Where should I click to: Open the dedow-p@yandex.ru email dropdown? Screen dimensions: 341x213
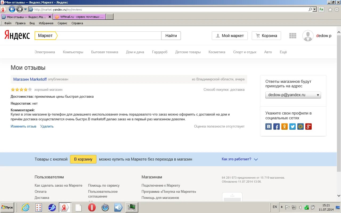coord(293,95)
